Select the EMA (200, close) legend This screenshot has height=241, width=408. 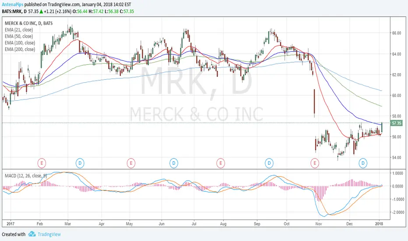click(x=20, y=49)
